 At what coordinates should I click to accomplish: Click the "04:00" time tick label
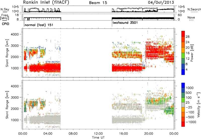[48, 134]
